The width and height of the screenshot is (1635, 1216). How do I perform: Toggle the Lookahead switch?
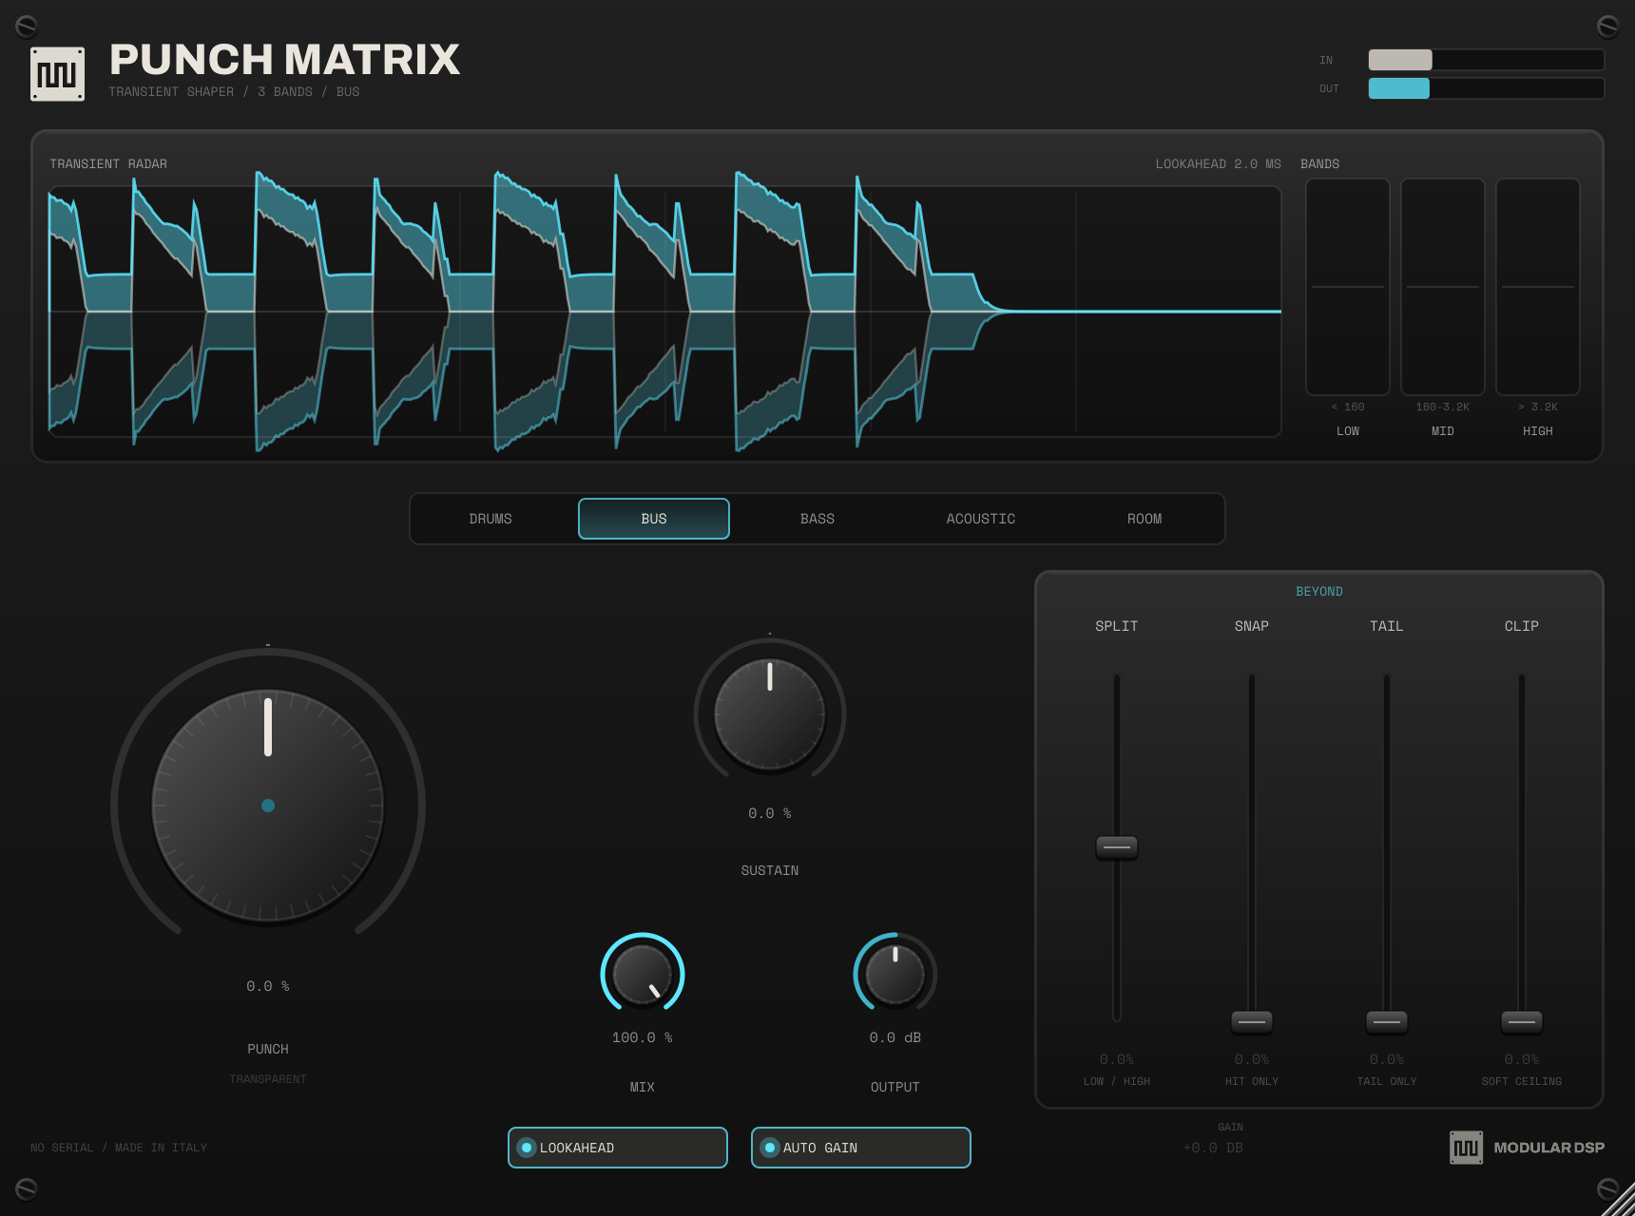618,1148
